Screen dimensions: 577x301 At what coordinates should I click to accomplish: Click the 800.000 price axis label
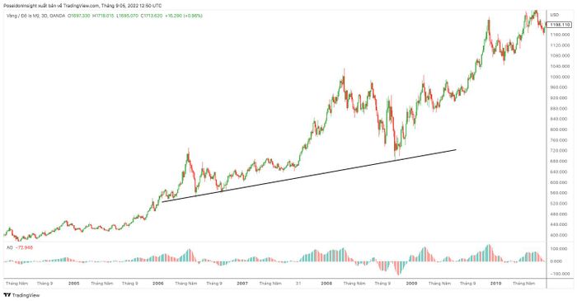tap(560, 129)
